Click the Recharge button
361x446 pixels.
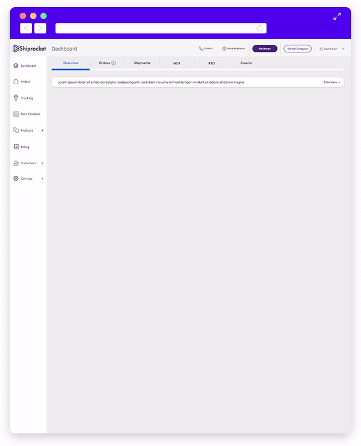[265, 49]
